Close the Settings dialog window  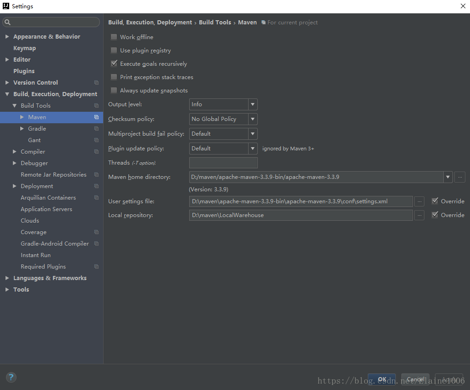coord(463,6)
